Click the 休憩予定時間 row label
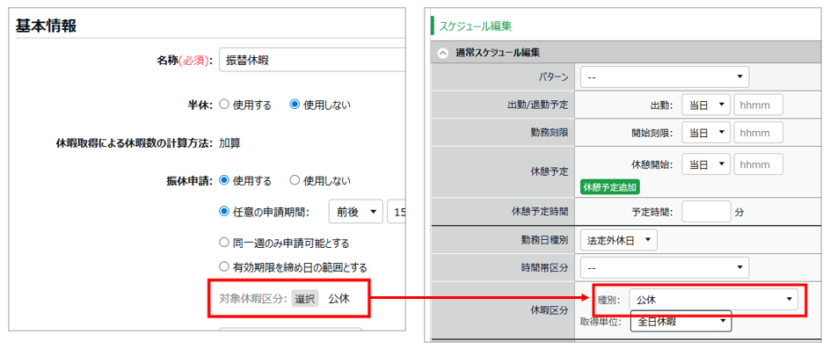Image resolution: width=830 pixels, height=349 pixels. 540,212
